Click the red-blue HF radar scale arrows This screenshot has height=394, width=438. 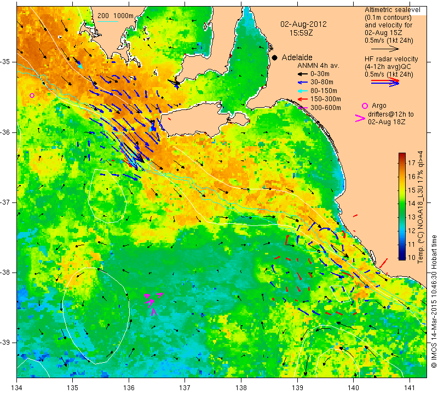tap(385, 82)
